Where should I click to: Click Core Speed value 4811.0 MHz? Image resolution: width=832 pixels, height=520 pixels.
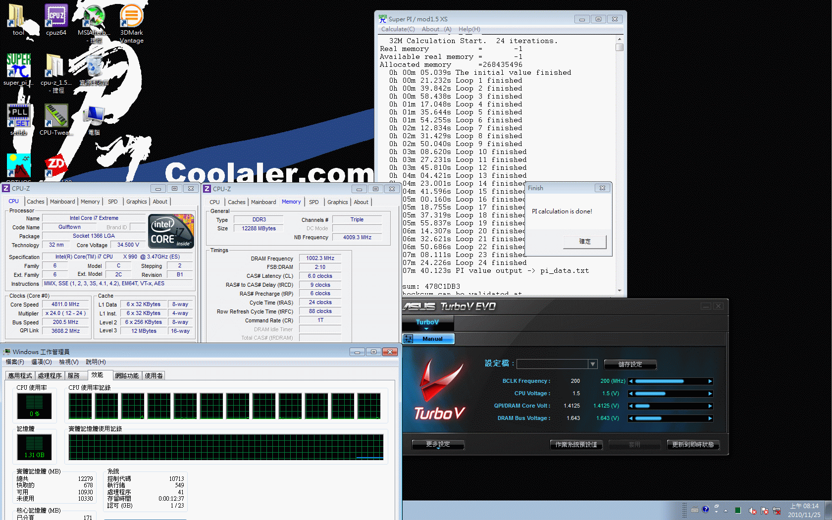[65, 305]
